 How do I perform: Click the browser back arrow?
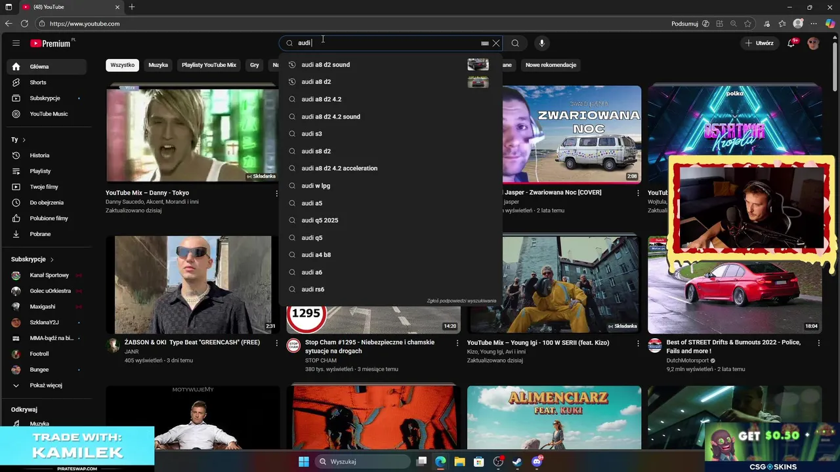[x=9, y=24]
